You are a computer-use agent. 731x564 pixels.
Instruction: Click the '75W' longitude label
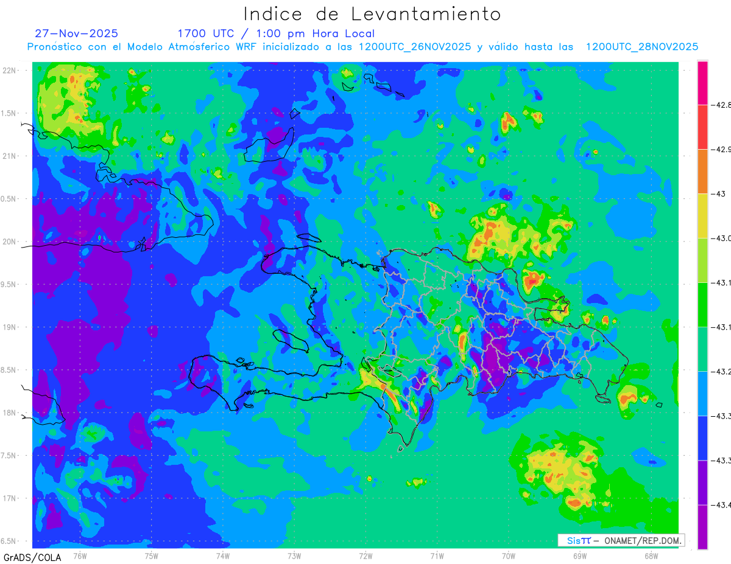coord(152,555)
